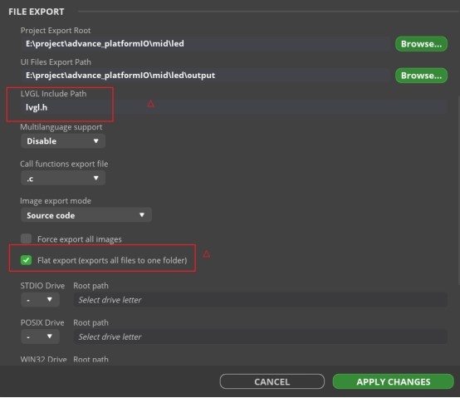Enable Force export all images checkbox
Image resolution: width=460 pixels, height=398 pixels.
click(x=26, y=238)
